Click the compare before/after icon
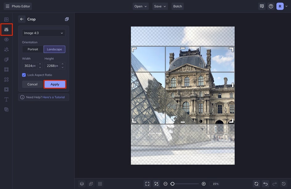 [x=91, y=184]
